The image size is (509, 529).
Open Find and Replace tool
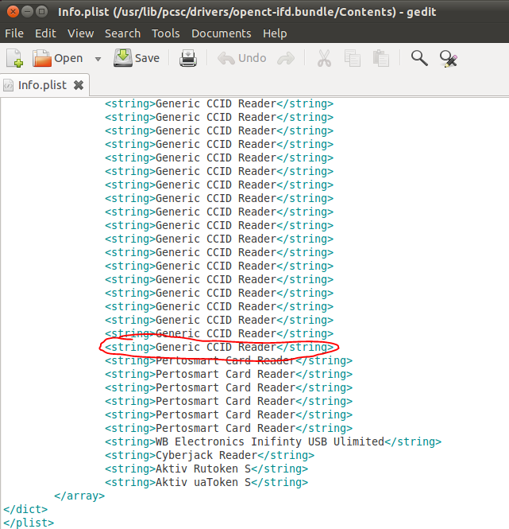tap(449, 58)
